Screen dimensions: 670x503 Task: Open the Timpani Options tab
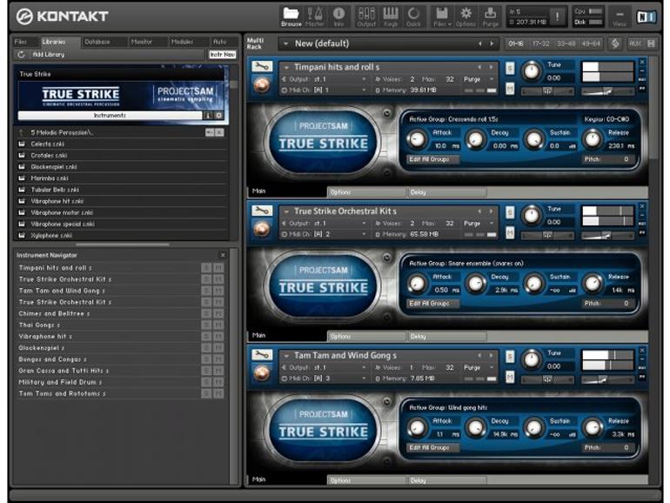(x=366, y=192)
